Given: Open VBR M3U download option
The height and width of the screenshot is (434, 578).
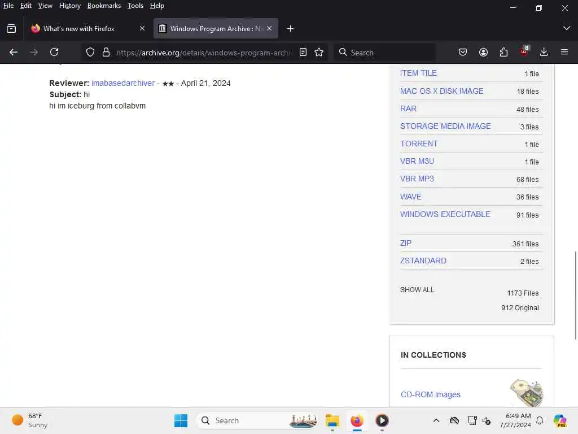Looking at the screenshot, I should pos(417,161).
